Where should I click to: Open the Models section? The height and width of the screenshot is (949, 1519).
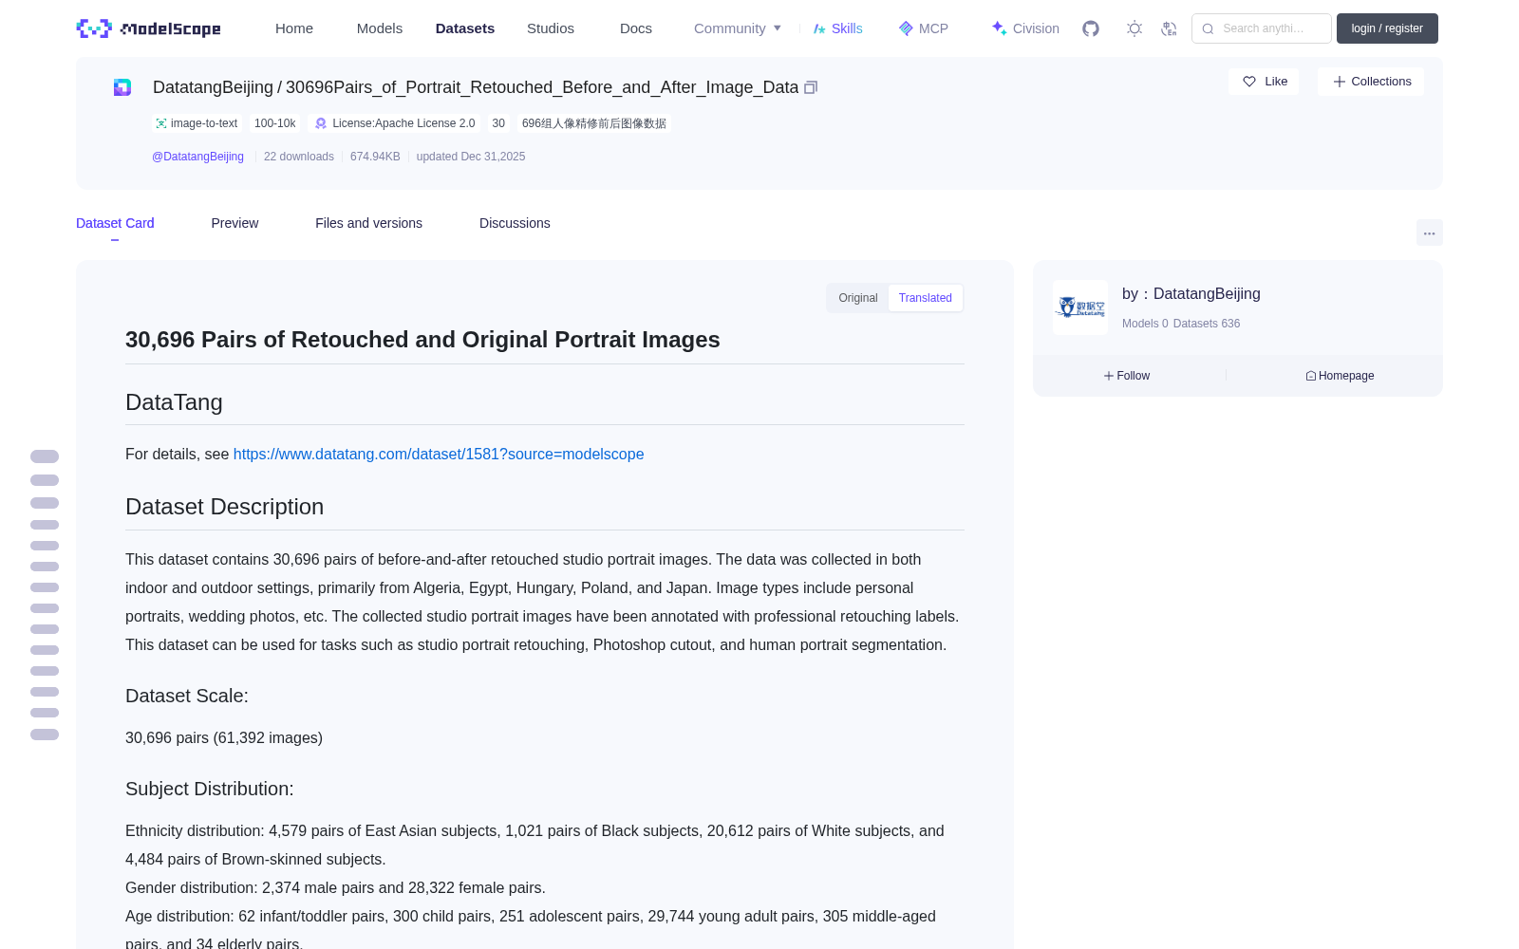[x=380, y=28]
